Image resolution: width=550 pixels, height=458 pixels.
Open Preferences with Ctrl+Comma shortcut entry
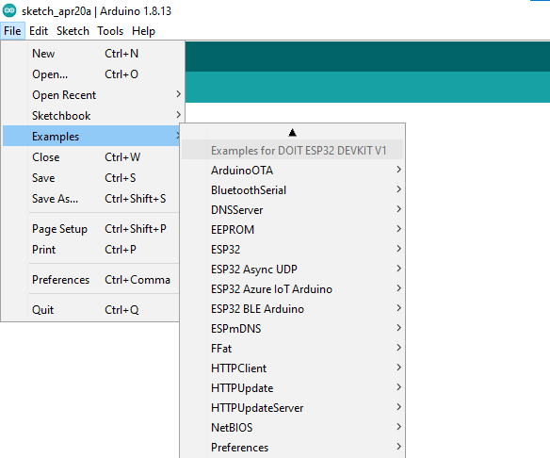point(91,279)
